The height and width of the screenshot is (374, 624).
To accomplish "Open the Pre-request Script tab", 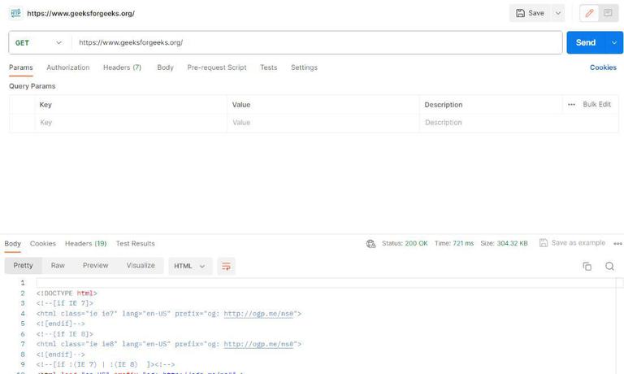I will click(217, 67).
